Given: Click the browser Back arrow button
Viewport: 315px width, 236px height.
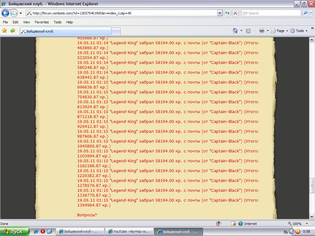Looking at the screenshot, I should 5,13.
